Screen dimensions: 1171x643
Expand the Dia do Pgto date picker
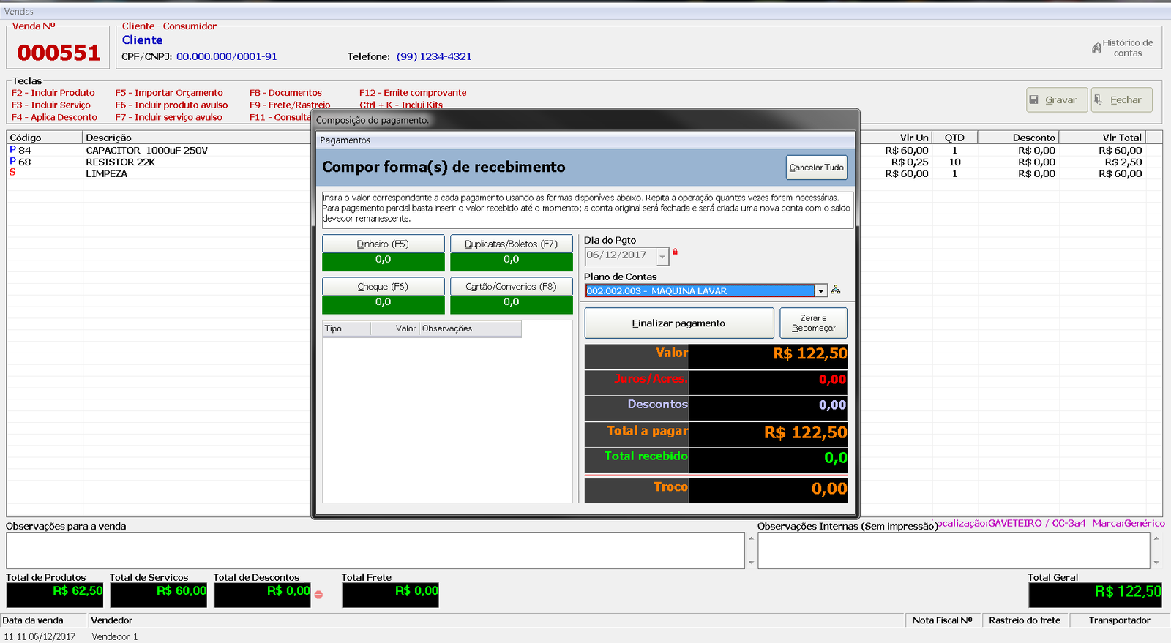click(662, 257)
